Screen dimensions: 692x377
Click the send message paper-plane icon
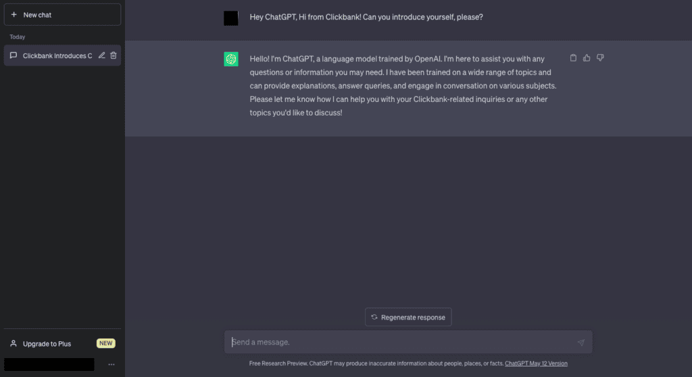click(x=581, y=342)
